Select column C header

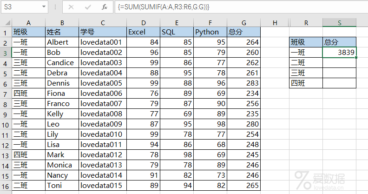click(x=103, y=23)
